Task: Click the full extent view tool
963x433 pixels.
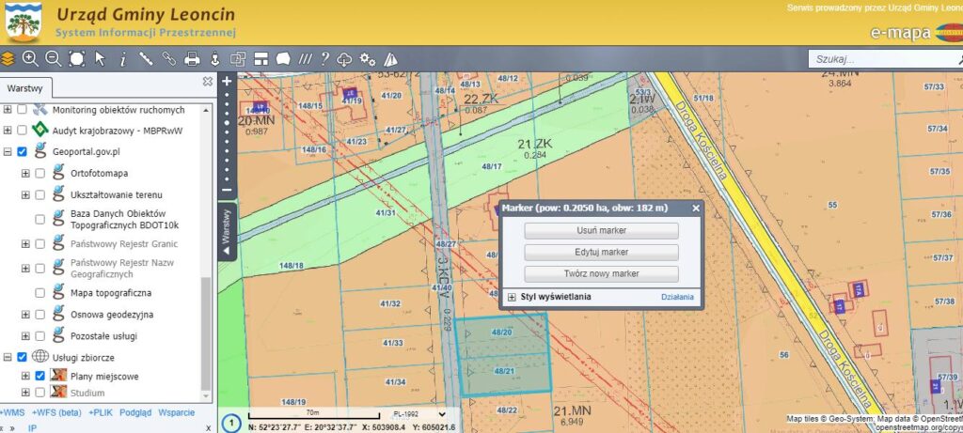Action: 77,59
